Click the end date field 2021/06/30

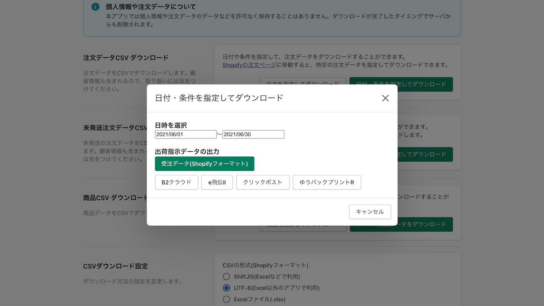(253, 134)
